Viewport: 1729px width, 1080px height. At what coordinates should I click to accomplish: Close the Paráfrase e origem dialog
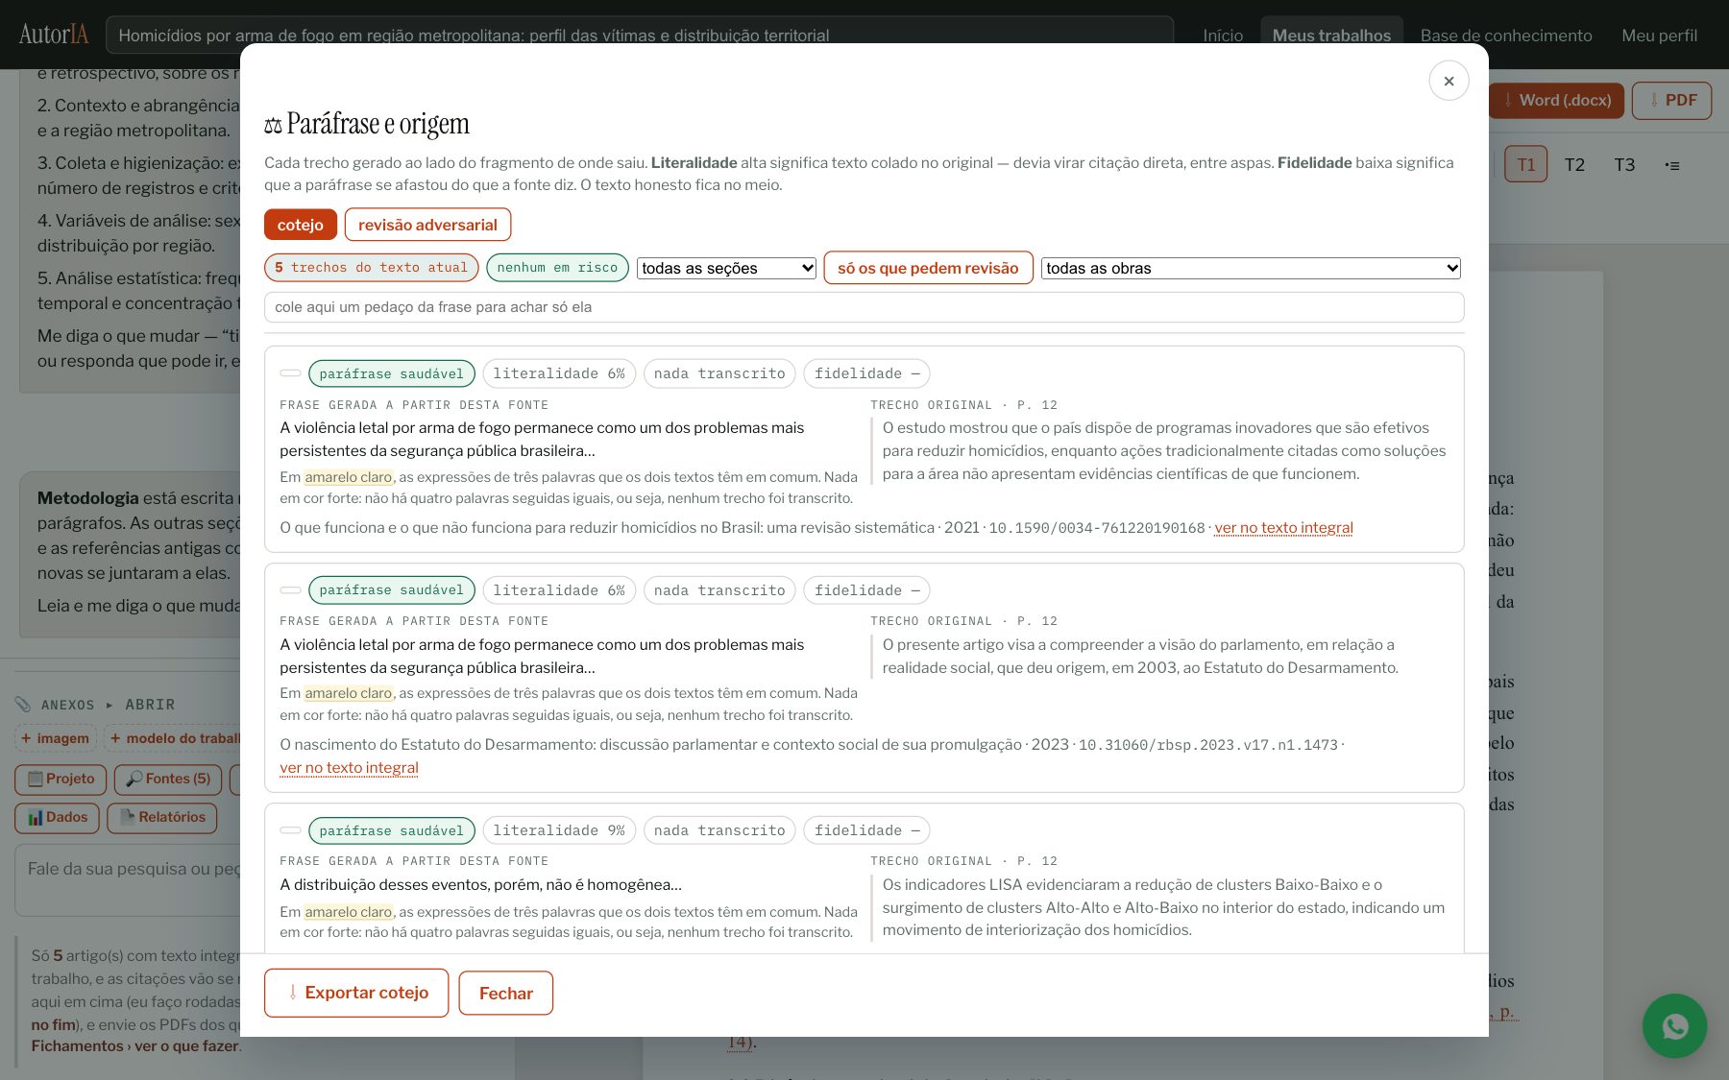[x=1449, y=81]
